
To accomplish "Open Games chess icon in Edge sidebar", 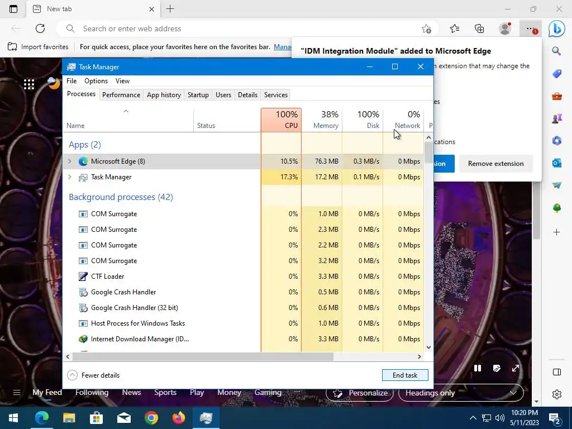I will coord(557,118).
